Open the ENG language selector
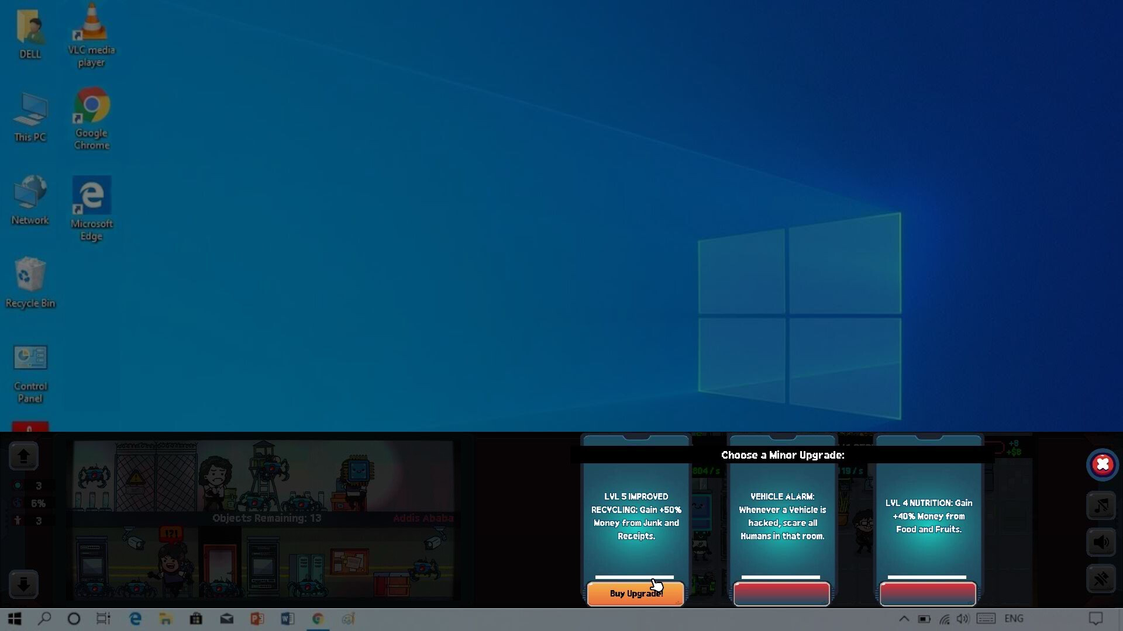Image resolution: width=1123 pixels, height=631 pixels. click(1015, 619)
